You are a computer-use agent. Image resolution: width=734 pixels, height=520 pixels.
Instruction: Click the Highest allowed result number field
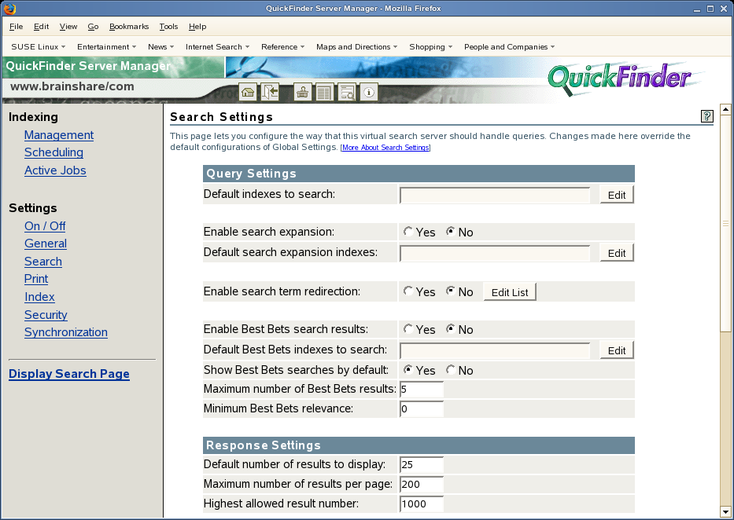422,504
